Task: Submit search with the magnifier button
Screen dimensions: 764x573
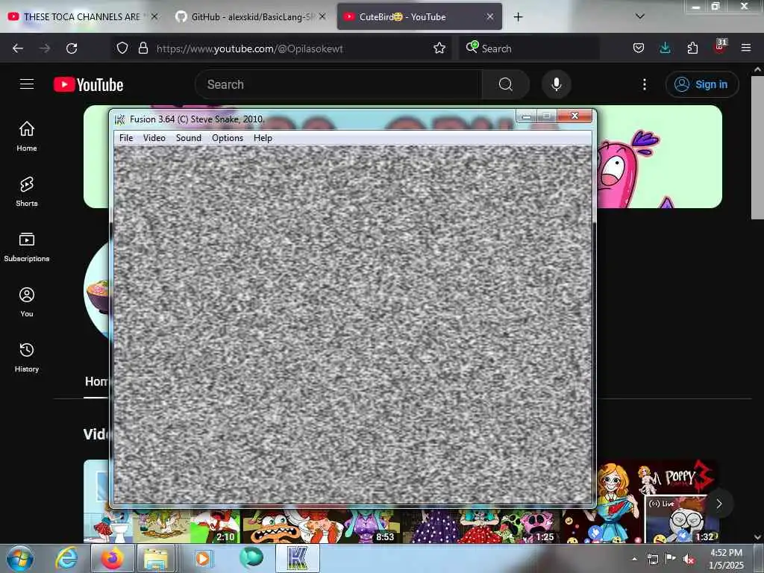Action: pyautogui.click(x=506, y=84)
